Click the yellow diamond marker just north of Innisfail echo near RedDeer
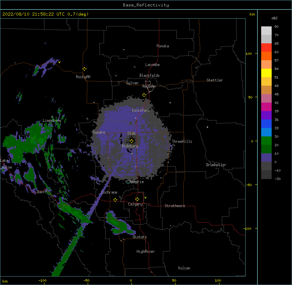This screenshot has width=292, height=285. tap(144, 95)
